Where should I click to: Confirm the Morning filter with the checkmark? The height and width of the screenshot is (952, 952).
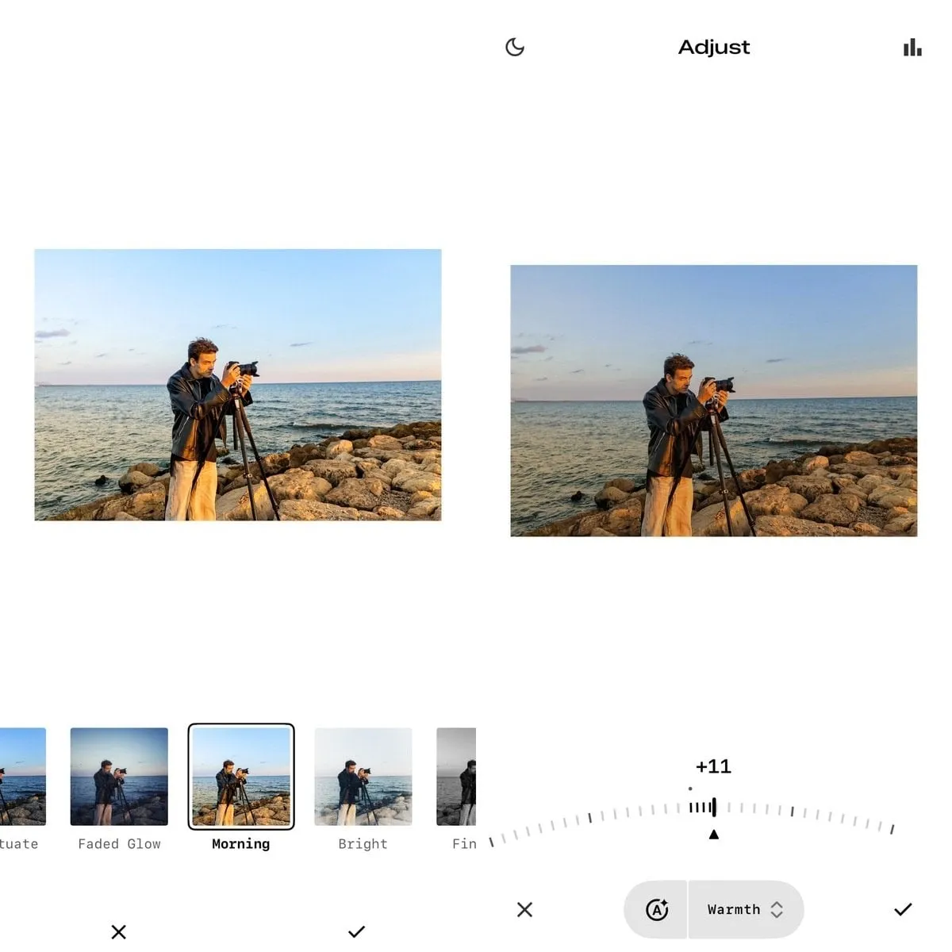[356, 931]
